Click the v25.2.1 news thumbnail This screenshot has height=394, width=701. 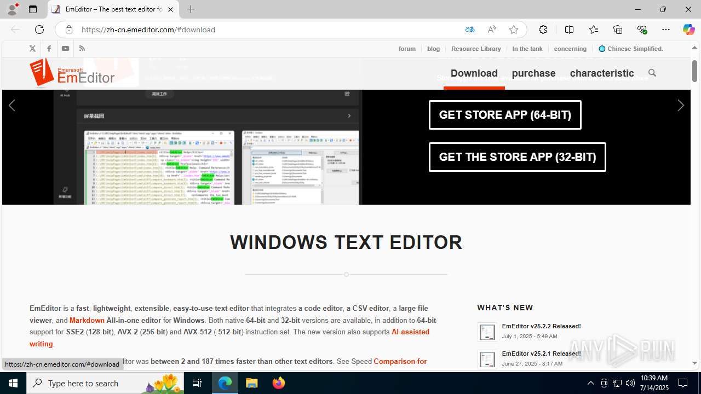(487, 359)
